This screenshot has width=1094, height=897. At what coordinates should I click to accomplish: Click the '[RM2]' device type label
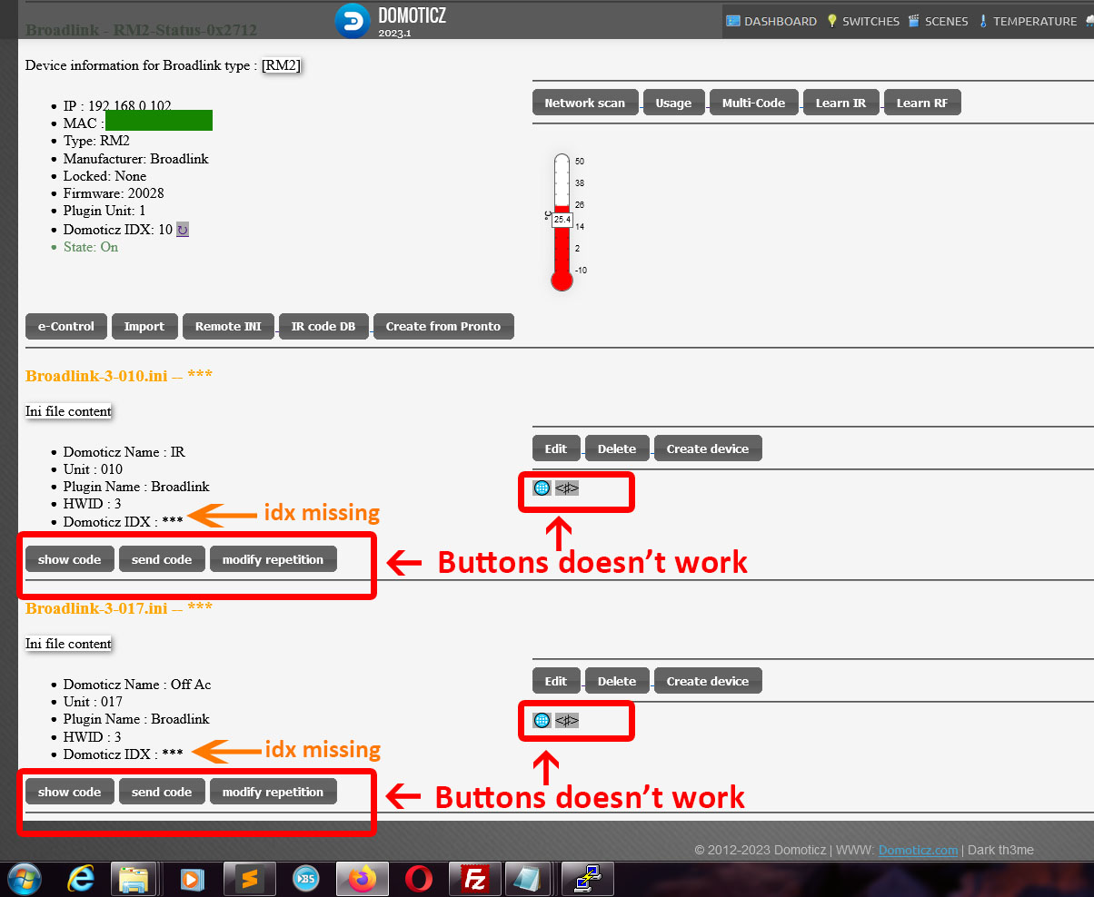281,65
